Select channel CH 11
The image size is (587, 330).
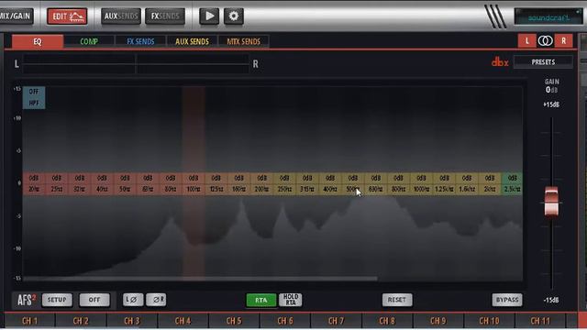coord(540,321)
